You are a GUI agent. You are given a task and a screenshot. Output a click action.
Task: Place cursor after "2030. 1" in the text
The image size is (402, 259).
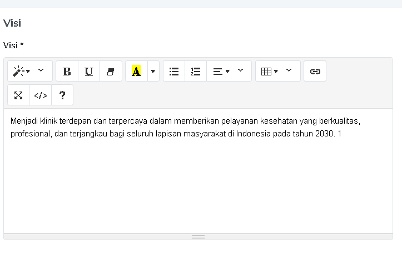(341, 134)
